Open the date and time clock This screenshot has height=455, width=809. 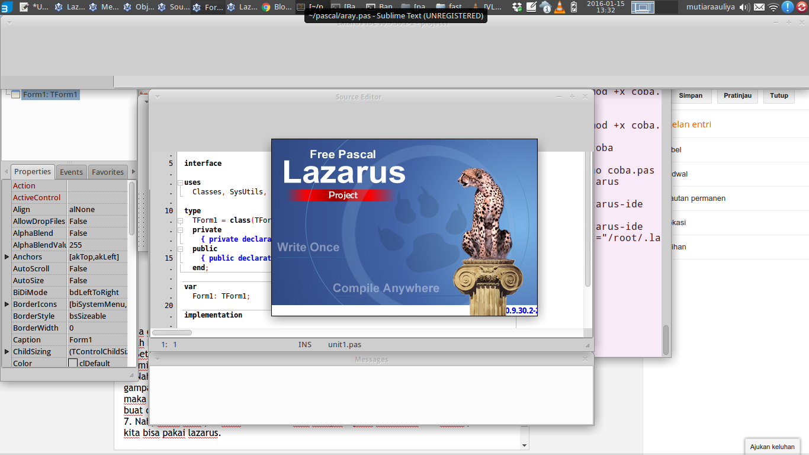(x=605, y=7)
